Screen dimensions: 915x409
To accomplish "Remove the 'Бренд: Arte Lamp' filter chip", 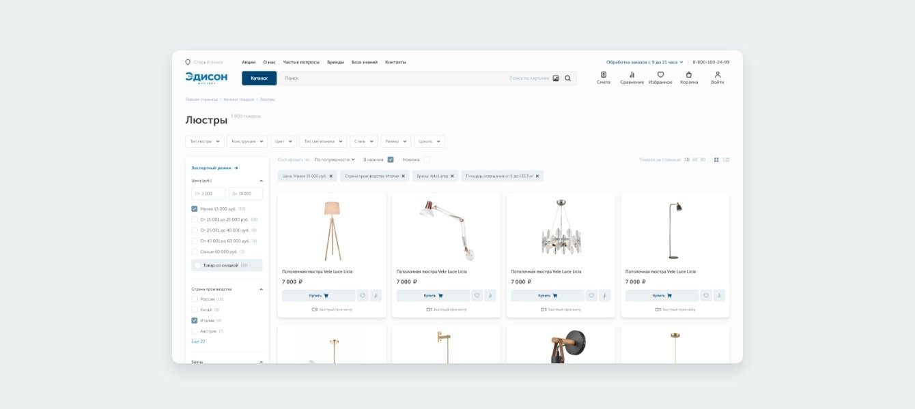I will point(452,176).
